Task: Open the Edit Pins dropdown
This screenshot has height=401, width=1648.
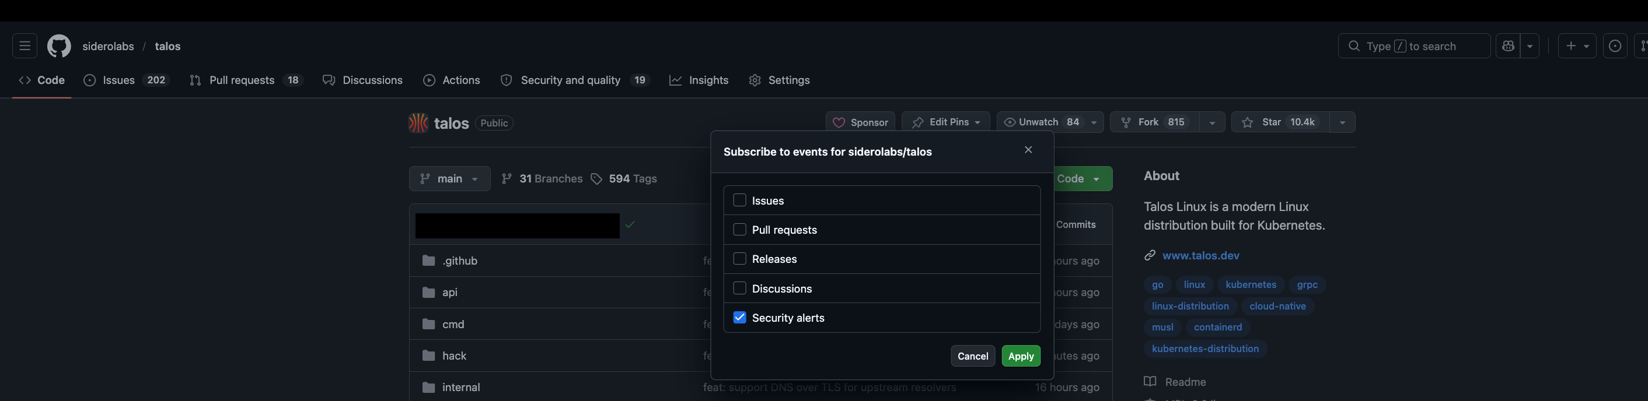Action: tap(945, 122)
